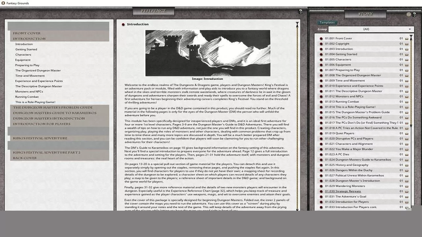This screenshot has width=422, height=237.
Task: Click module book icon for 01.002 Copyright
Action: pos(407,44)
